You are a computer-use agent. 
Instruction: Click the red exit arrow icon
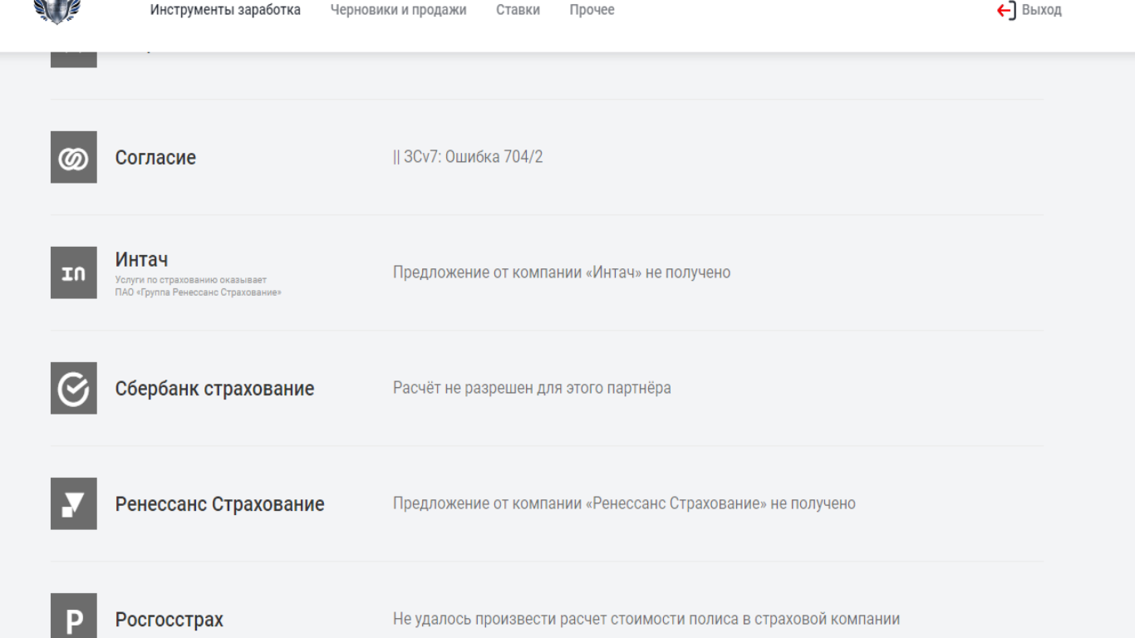click(1006, 11)
